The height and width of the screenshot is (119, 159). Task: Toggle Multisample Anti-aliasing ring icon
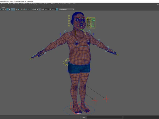click(x=26, y=10)
